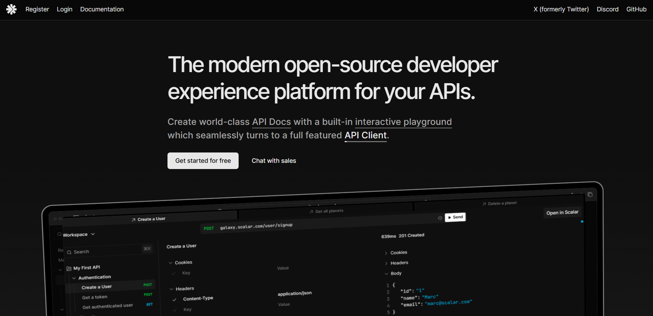Click the Scalar logo icon
The height and width of the screenshot is (316, 653).
point(11,9)
